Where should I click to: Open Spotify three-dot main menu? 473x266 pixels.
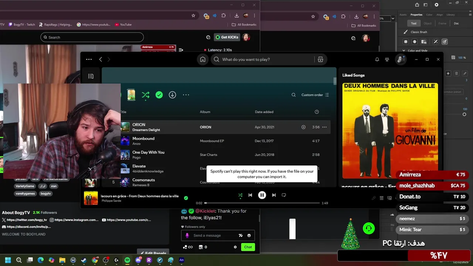click(89, 59)
